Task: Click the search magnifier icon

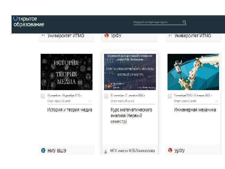Action: pos(184,22)
